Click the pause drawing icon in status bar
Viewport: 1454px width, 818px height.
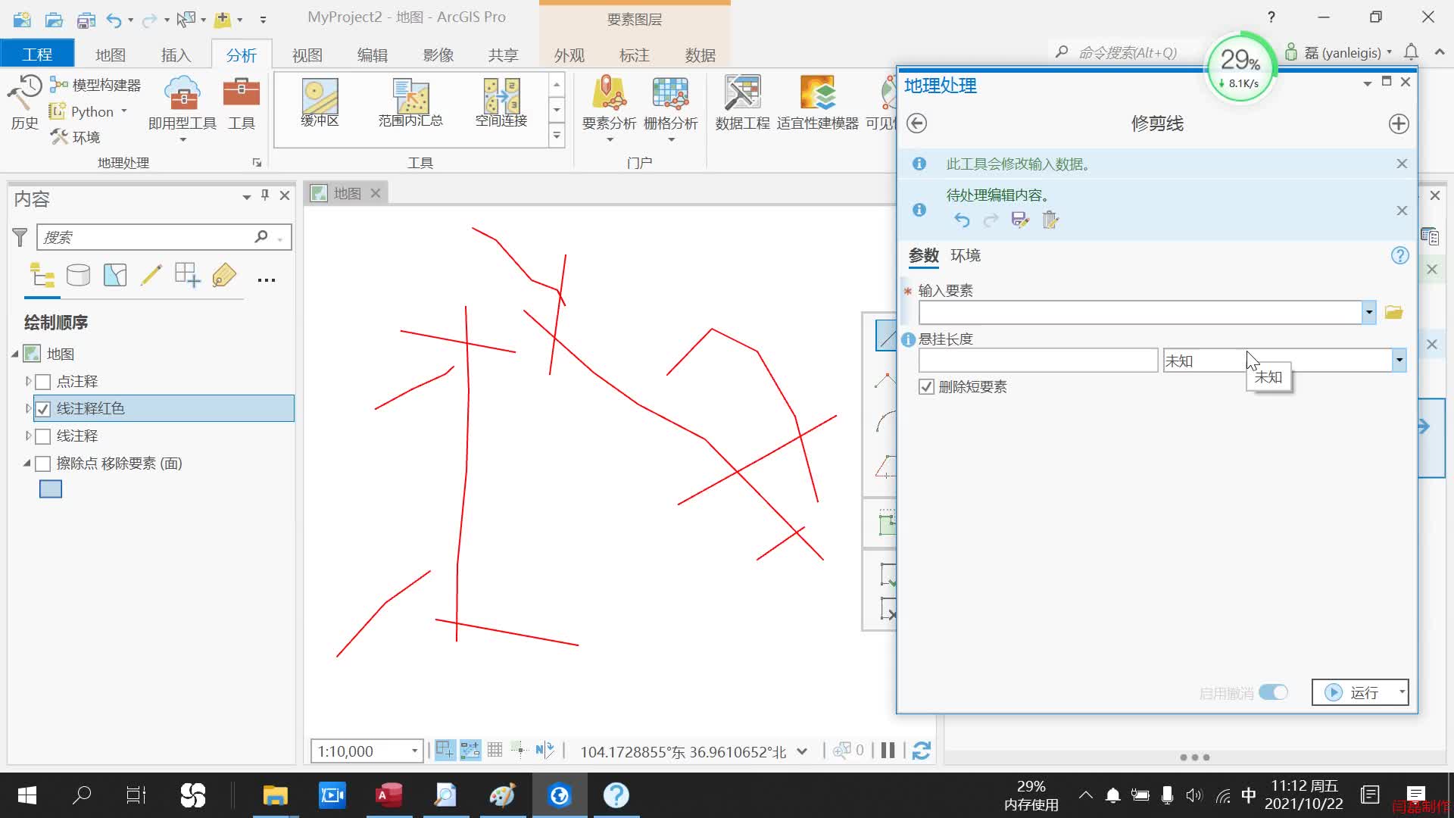[x=888, y=751]
